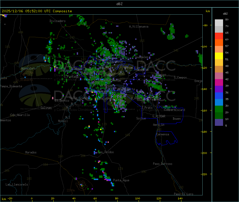Click the Malvinas map label
Viewport: 239px width, 202px height.
pyautogui.click(x=106, y=99)
